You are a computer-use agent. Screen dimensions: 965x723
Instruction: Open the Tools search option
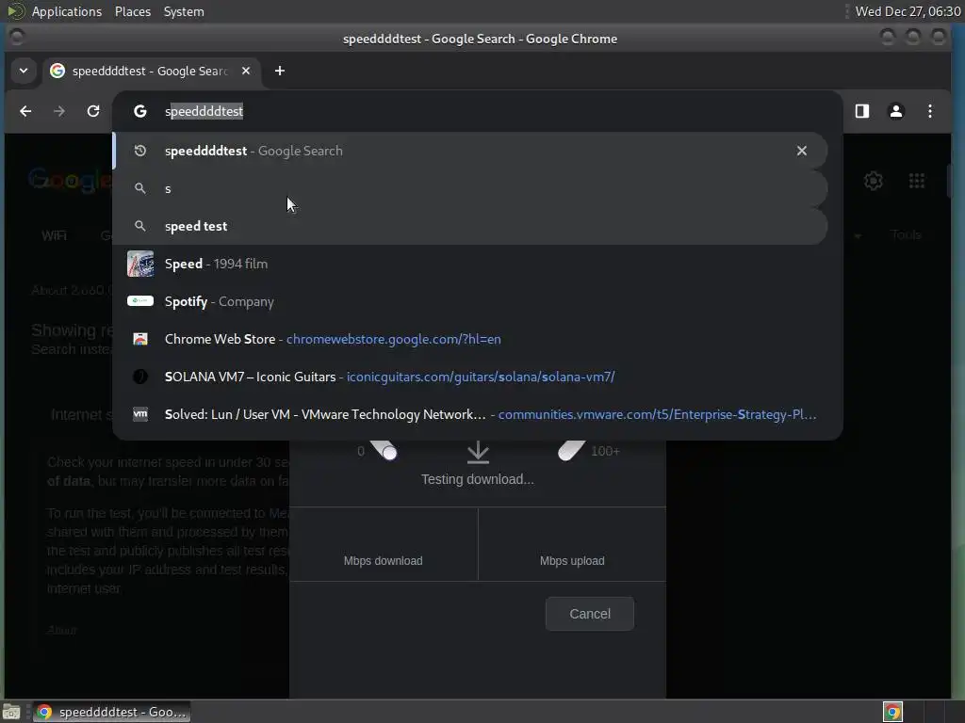pos(906,234)
